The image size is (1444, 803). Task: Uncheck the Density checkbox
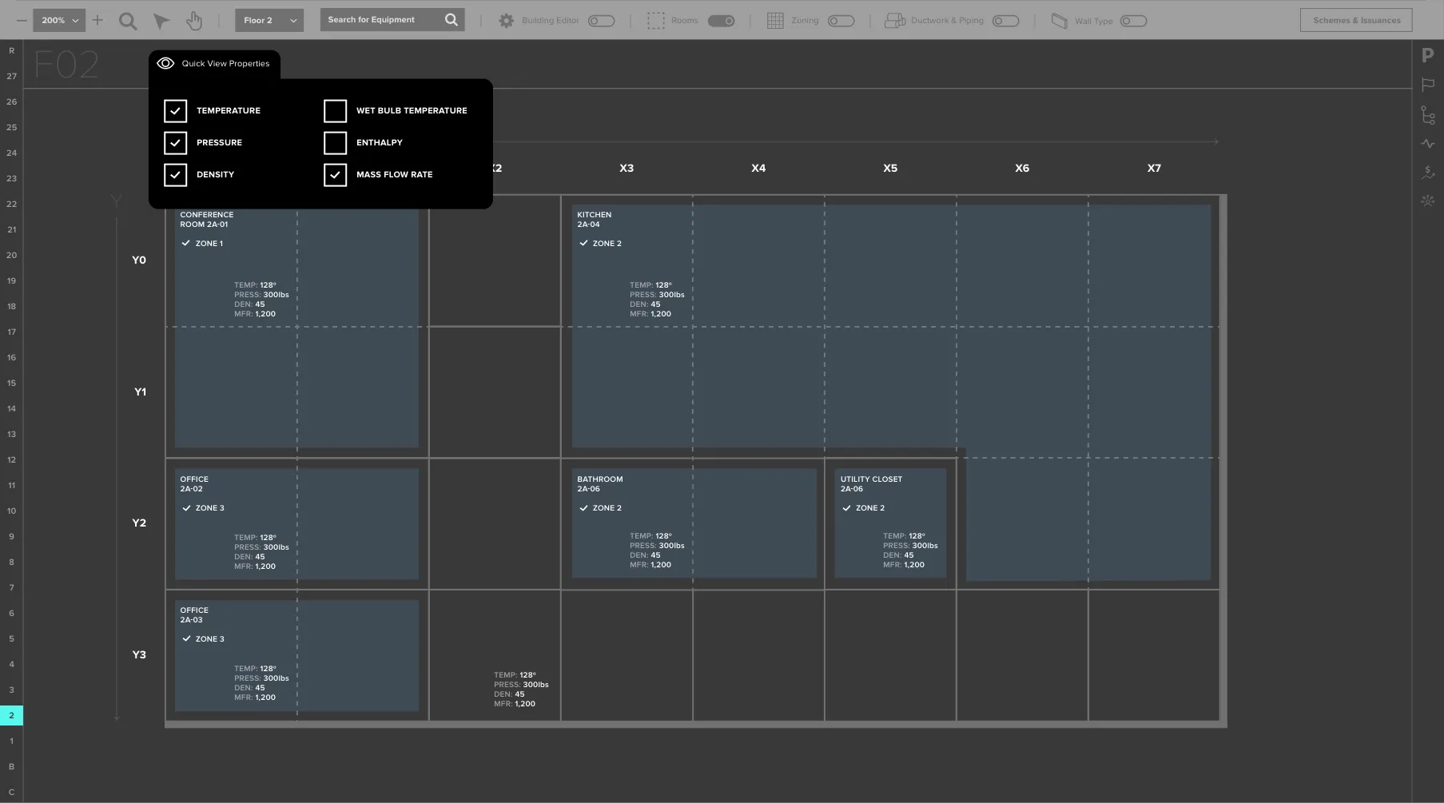click(x=175, y=174)
